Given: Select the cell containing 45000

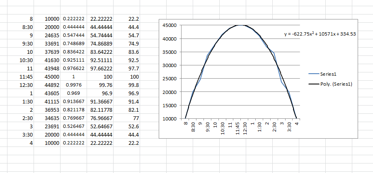Looking at the screenshot, I should point(50,77).
